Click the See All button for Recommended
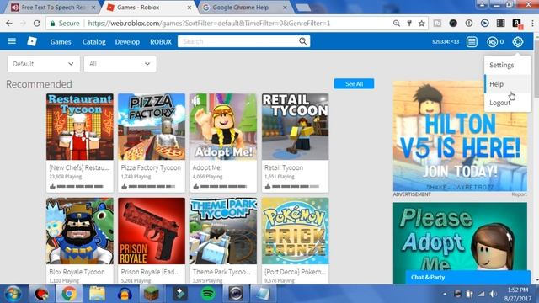The width and height of the screenshot is (539, 303). click(354, 84)
